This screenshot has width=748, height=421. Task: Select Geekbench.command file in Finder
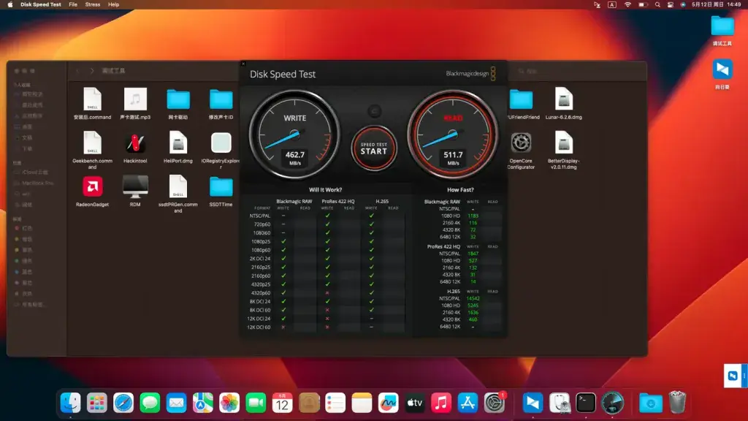click(93, 150)
